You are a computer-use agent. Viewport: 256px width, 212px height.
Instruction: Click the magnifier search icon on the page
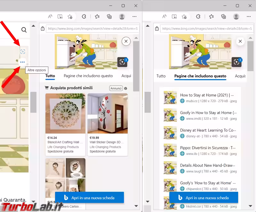point(24,30)
